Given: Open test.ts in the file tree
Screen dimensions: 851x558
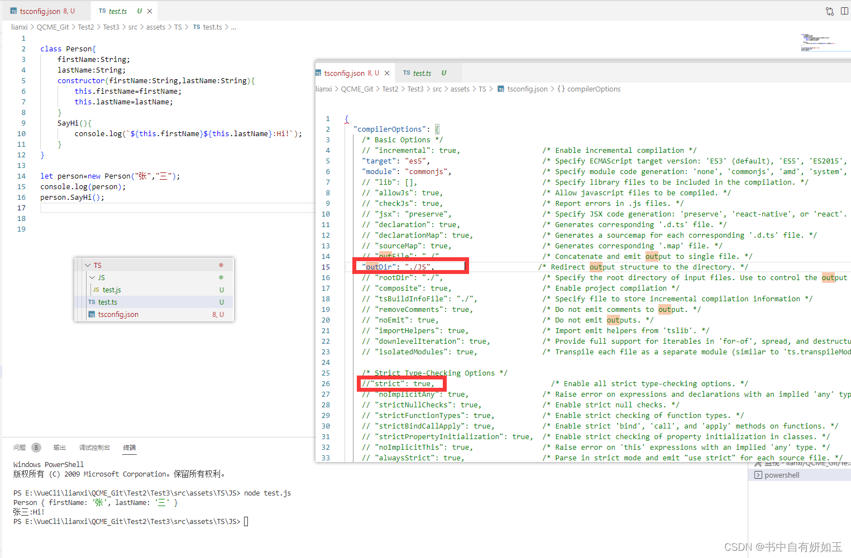Looking at the screenshot, I should coord(108,302).
